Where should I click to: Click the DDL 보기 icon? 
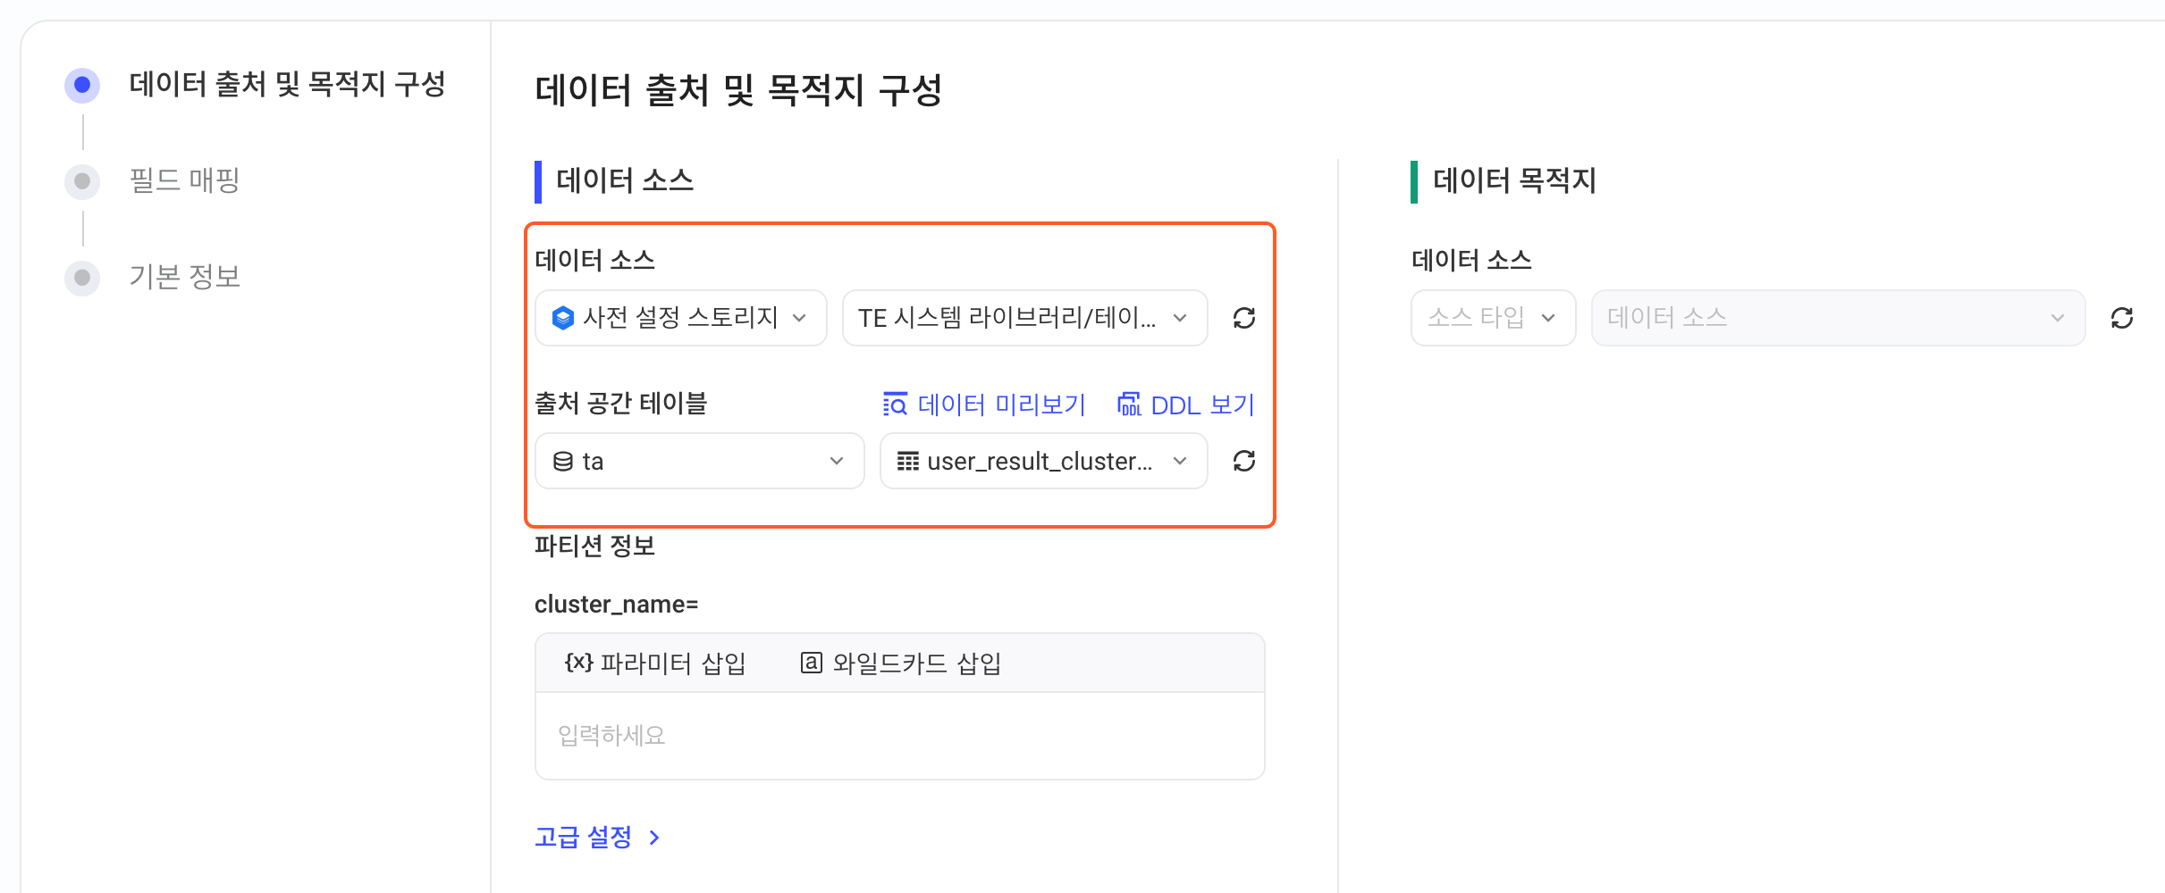[1129, 405]
